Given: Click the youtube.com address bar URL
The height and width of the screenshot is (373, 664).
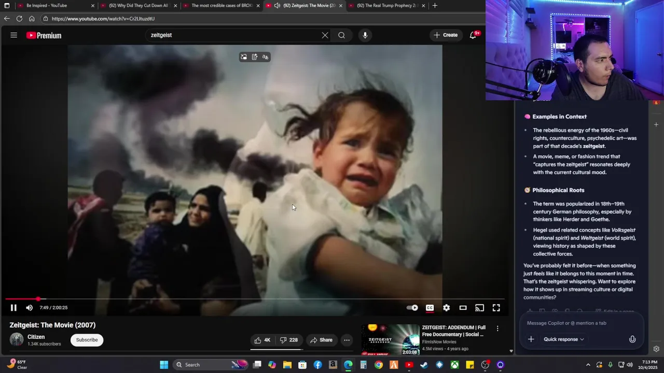Looking at the screenshot, I should (x=103, y=19).
